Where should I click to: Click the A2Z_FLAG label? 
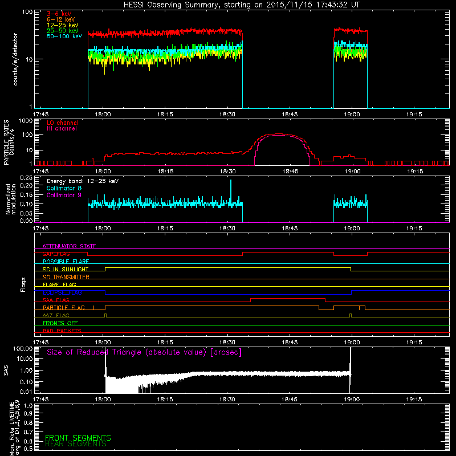click(56, 315)
